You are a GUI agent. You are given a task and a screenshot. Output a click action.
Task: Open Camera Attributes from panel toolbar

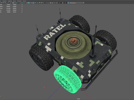click(x=3, y=3)
